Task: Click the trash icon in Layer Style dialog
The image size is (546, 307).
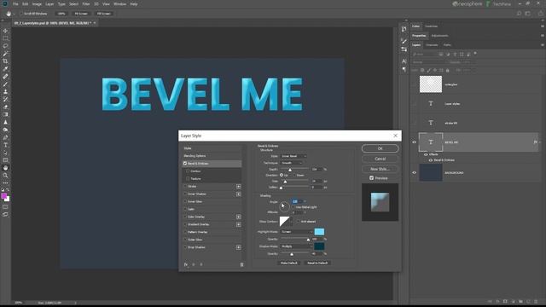Action: 241,264
